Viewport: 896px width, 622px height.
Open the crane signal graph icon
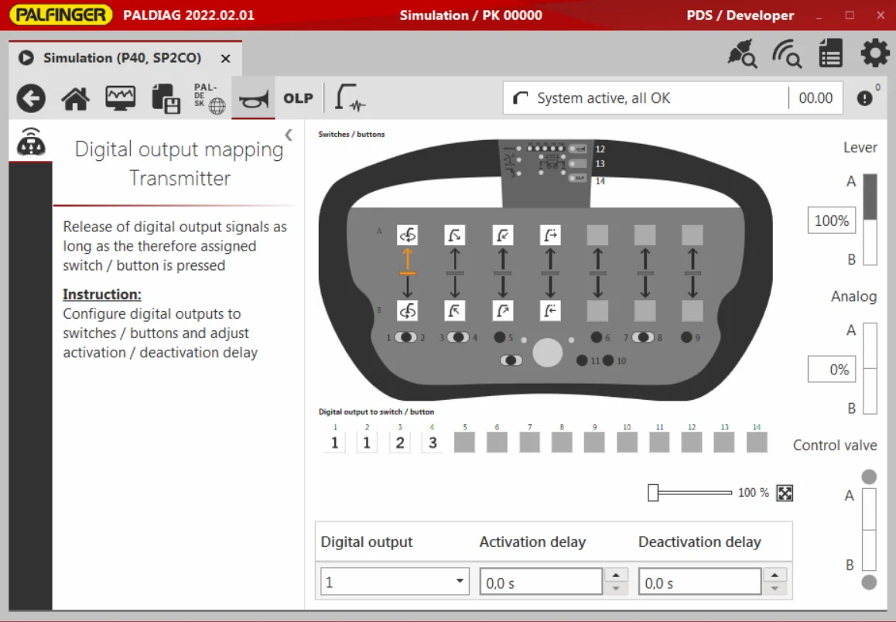350,97
